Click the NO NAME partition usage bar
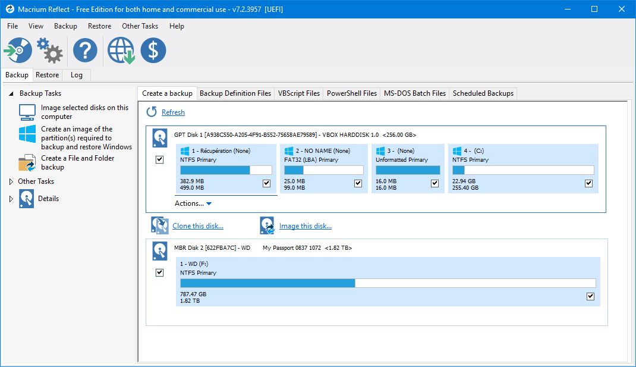 click(324, 170)
